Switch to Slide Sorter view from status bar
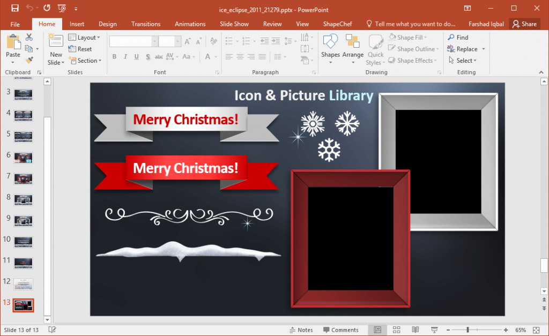The width and height of the screenshot is (549, 336). (396, 330)
